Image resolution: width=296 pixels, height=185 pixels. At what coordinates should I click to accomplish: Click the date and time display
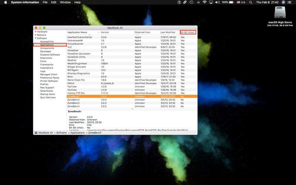click(x=267, y=2)
